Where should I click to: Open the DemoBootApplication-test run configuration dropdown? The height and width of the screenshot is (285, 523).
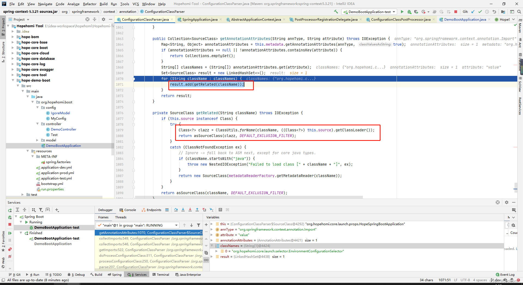click(x=369, y=12)
